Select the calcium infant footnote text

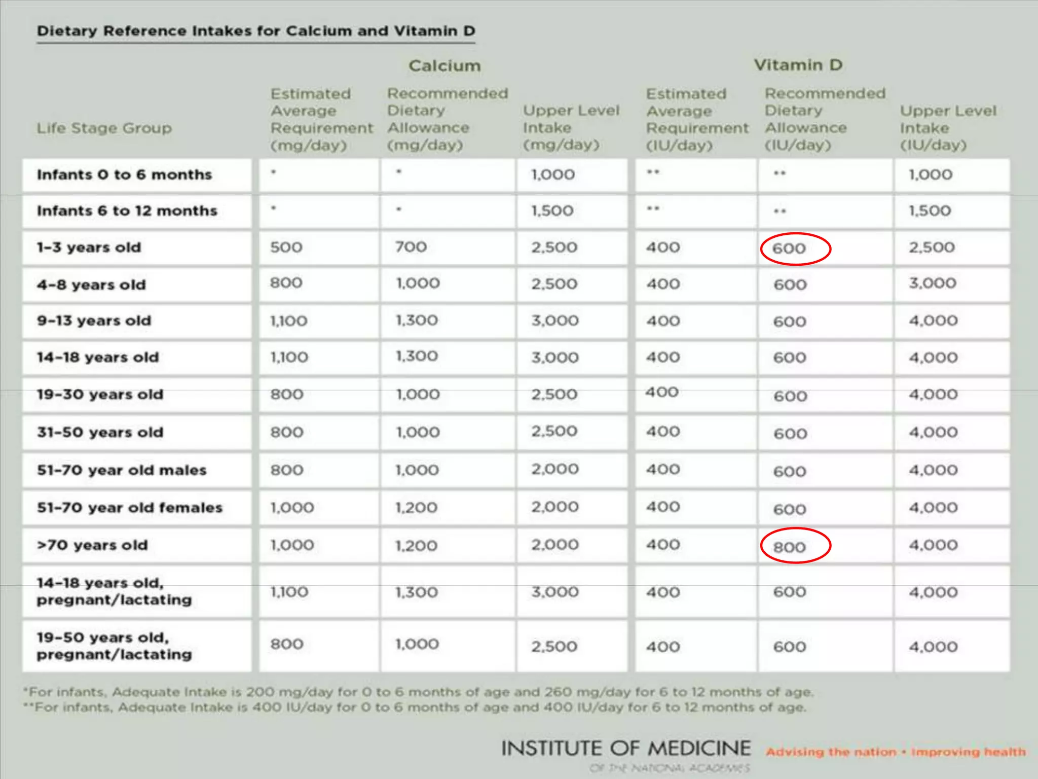click(x=418, y=692)
